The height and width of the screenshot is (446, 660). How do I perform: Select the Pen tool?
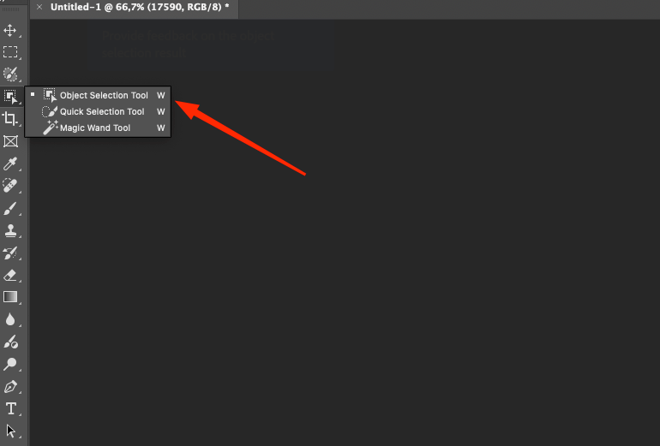click(x=10, y=386)
